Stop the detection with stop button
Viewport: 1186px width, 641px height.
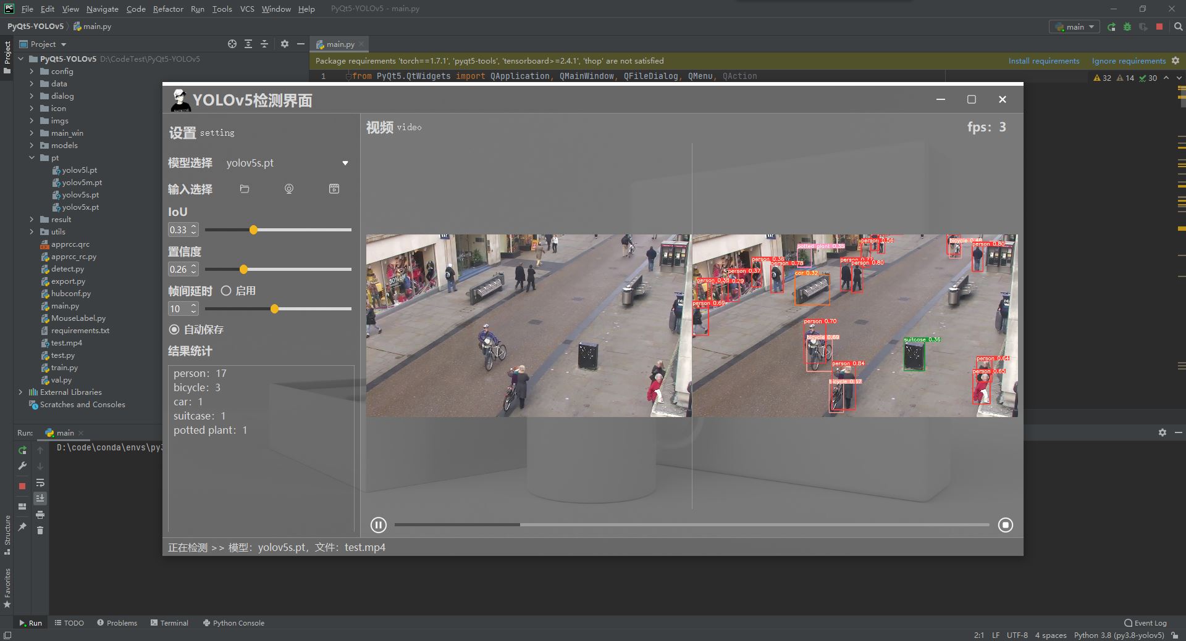(x=1006, y=525)
